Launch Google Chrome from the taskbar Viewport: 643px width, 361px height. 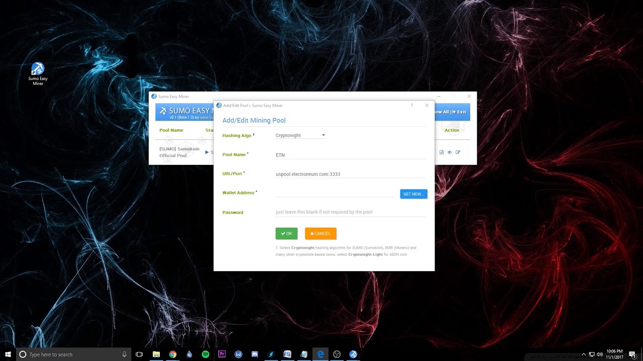click(173, 354)
